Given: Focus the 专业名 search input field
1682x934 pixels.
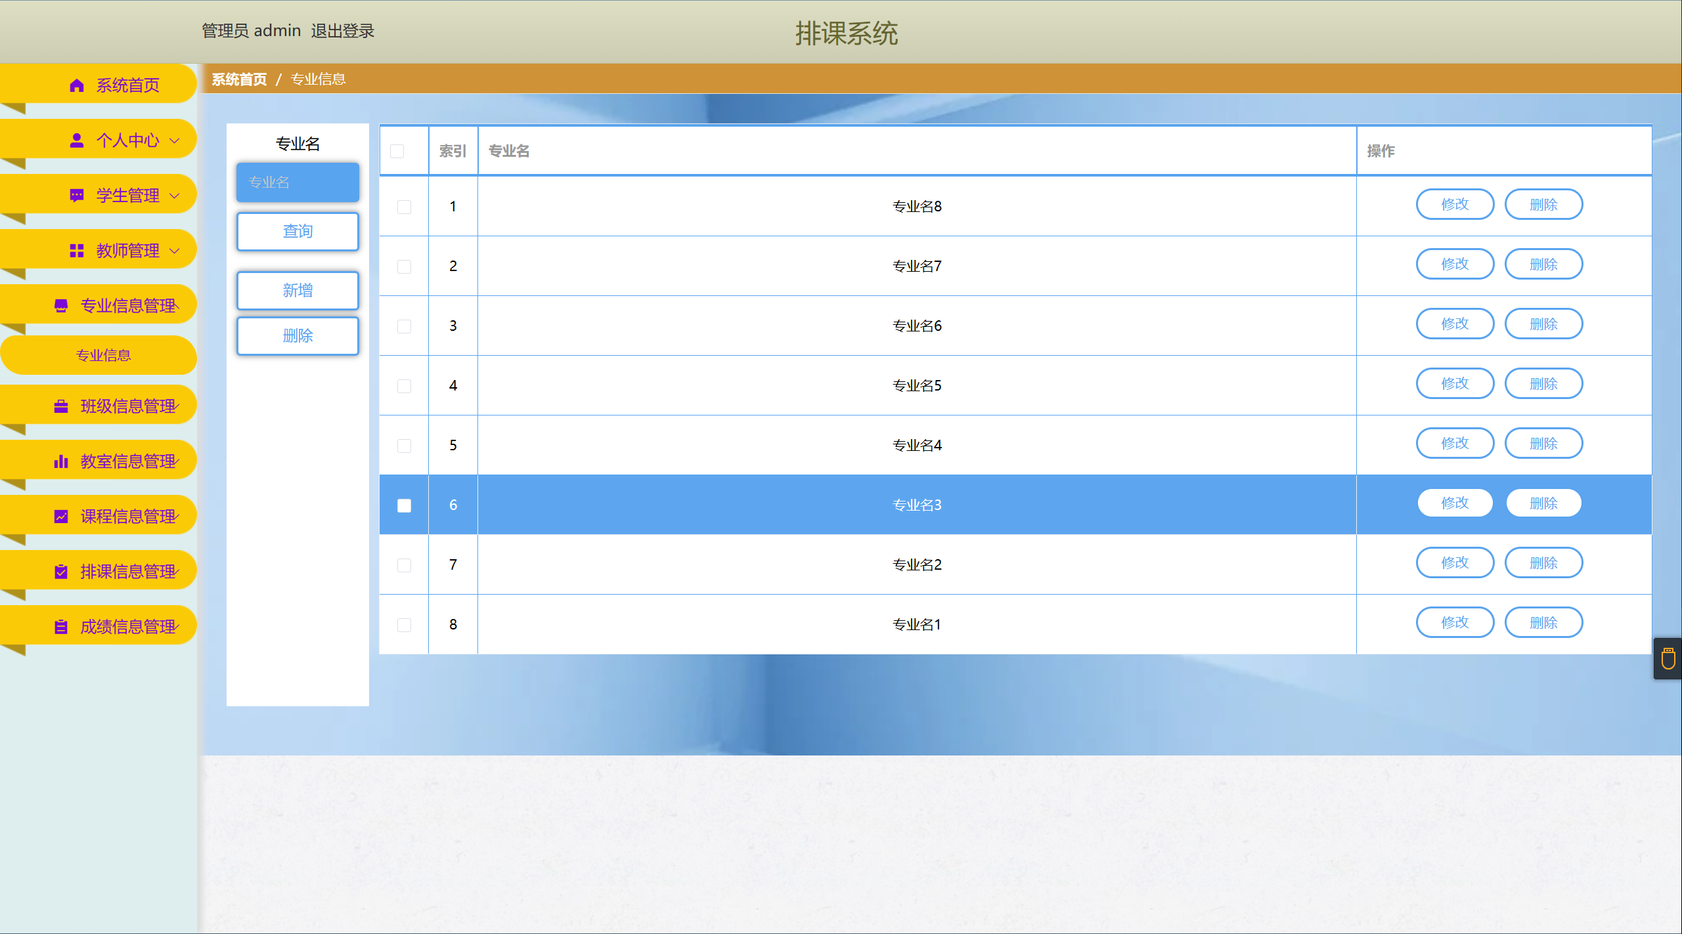Looking at the screenshot, I should click(x=298, y=182).
